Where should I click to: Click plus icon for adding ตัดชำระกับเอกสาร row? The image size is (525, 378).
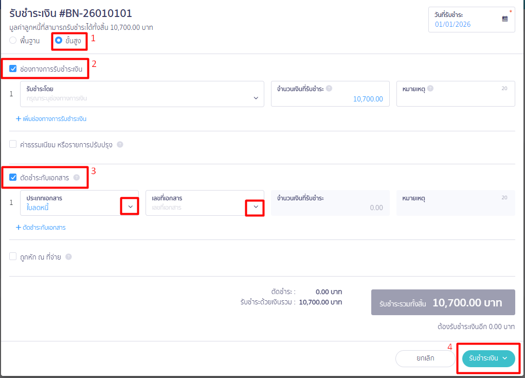click(x=18, y=228)
